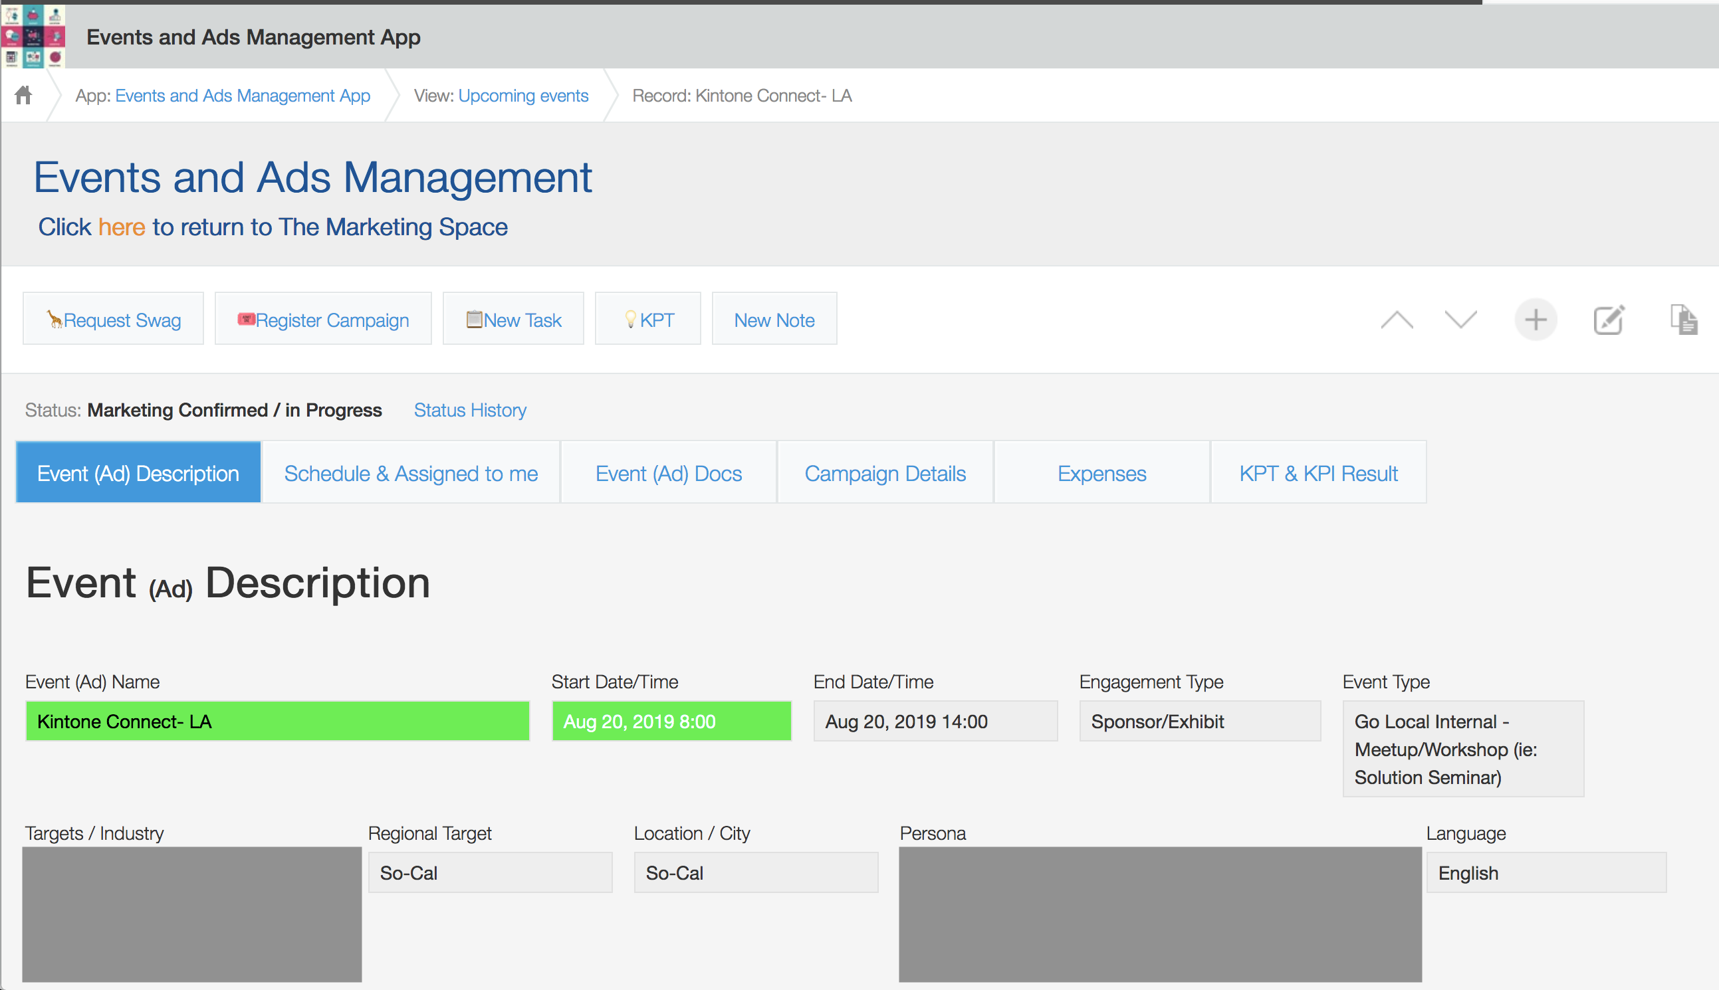Image resolution: width=1719 pixels, height=990 pixels.
Task: Click the Request Swag button
Action: tap(114, 320)
